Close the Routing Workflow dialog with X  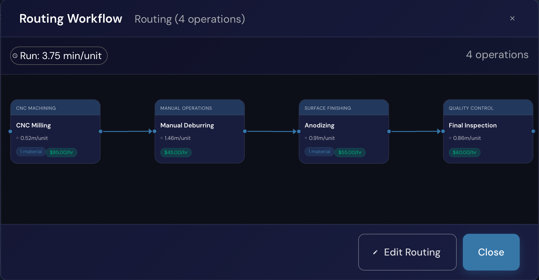[x=512, y=19]
